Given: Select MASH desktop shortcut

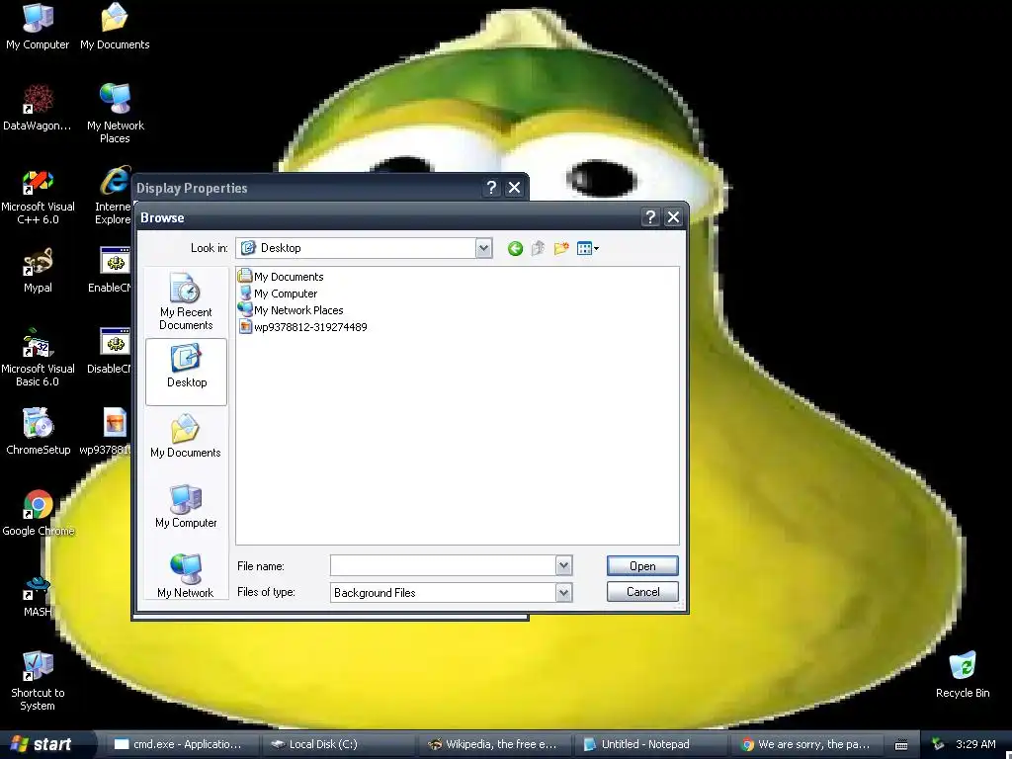Looking at the screenshot, I should [x=38, y=594].
